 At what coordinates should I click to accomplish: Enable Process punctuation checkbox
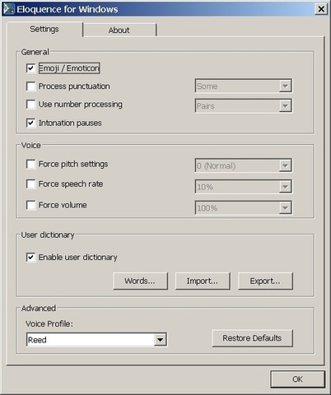30,86
